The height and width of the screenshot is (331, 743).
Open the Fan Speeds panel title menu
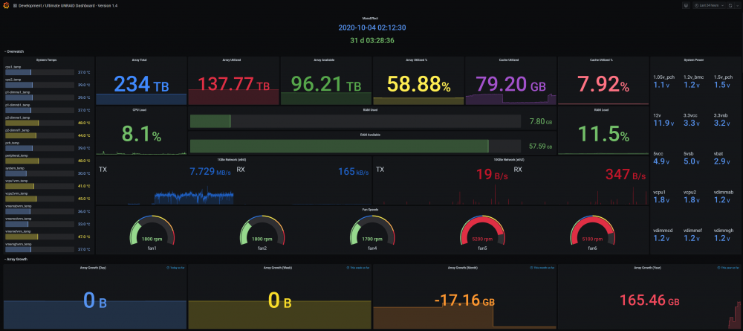pos(371,209)
